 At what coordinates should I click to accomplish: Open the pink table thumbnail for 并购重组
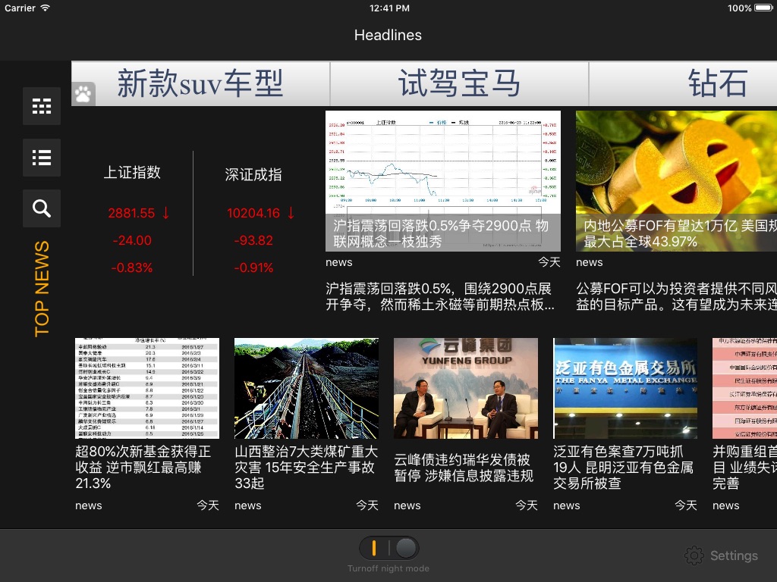coord(745,388)
